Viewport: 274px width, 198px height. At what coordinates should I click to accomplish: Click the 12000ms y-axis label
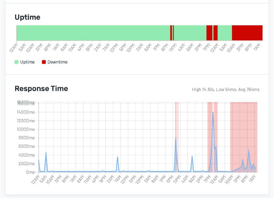pyautogui.click(x=27, y=121)
